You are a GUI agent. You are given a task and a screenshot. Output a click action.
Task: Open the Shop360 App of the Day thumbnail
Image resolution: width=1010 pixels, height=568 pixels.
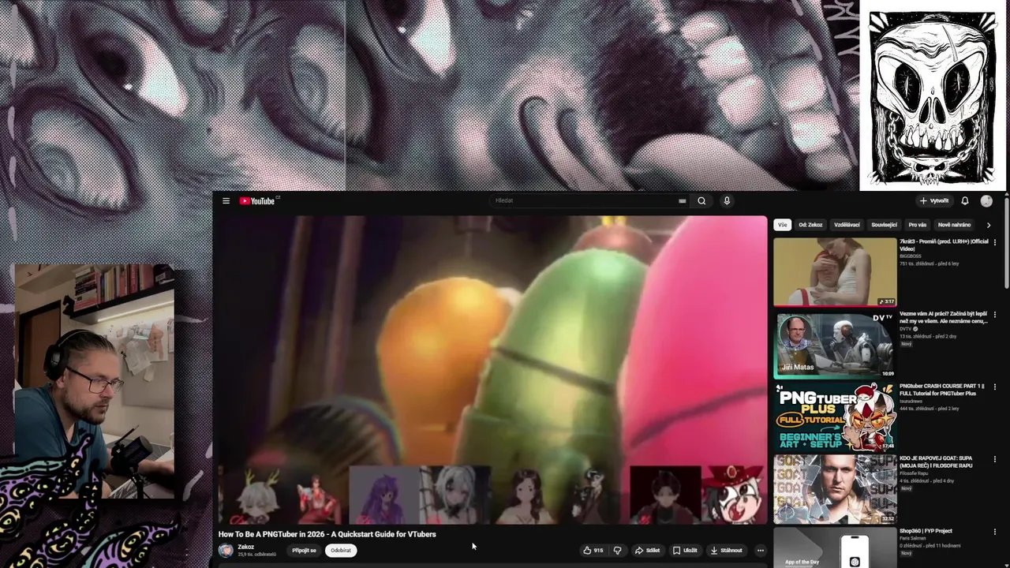[x=835, y=547]
